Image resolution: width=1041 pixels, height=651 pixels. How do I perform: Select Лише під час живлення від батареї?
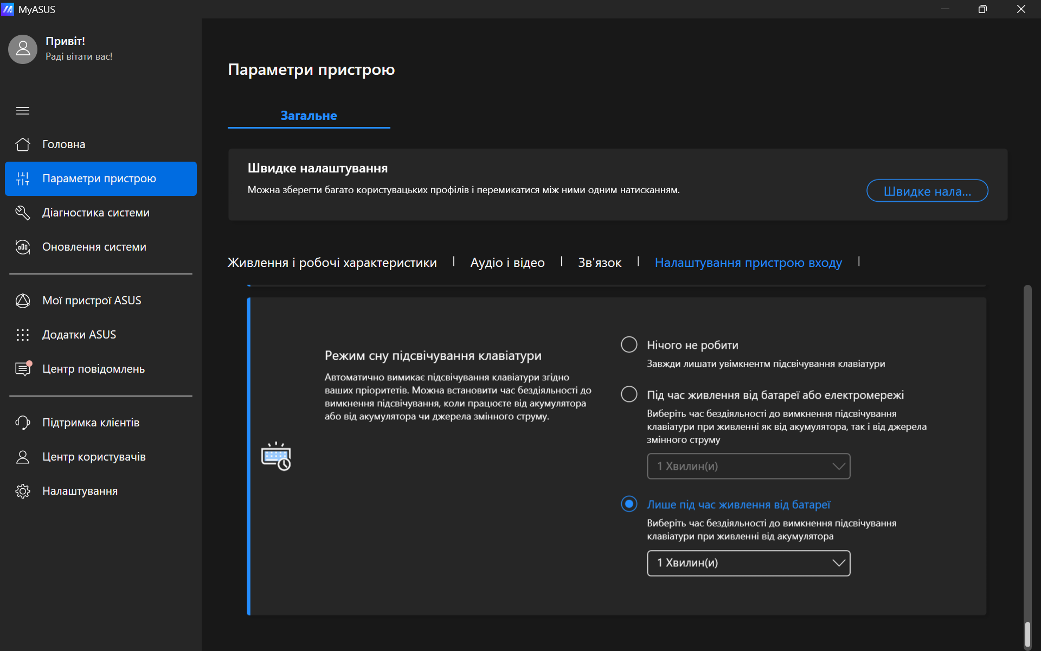[x=629, y=504]
